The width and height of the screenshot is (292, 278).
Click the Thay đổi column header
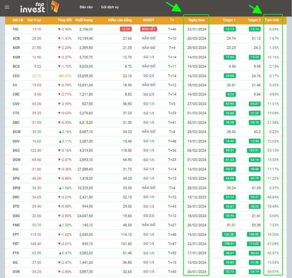(x=64, y=20)
